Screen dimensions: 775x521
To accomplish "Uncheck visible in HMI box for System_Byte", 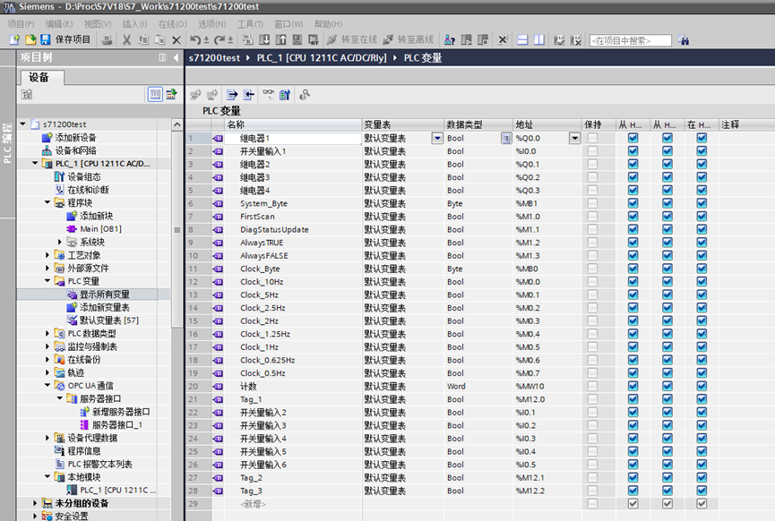I will tap(702, 203).
